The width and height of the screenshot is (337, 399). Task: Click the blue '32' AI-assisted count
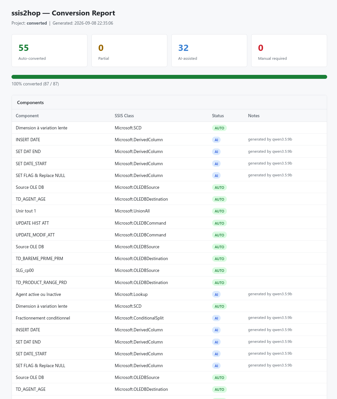pyautogui.click(x=183, y=48)
